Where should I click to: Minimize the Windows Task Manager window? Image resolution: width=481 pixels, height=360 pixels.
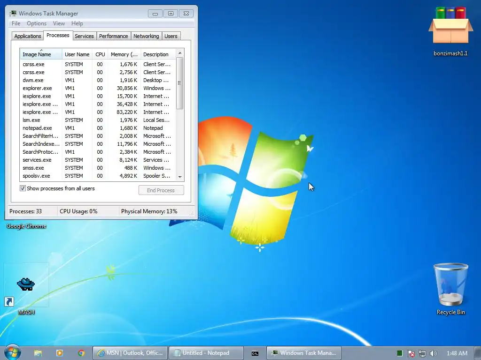(155, 14)
